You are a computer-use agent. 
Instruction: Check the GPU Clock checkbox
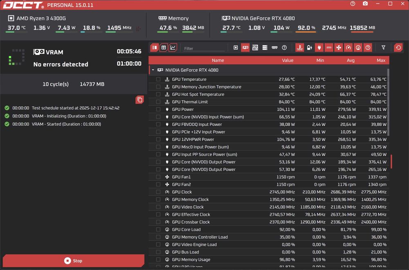coord(158,192)
